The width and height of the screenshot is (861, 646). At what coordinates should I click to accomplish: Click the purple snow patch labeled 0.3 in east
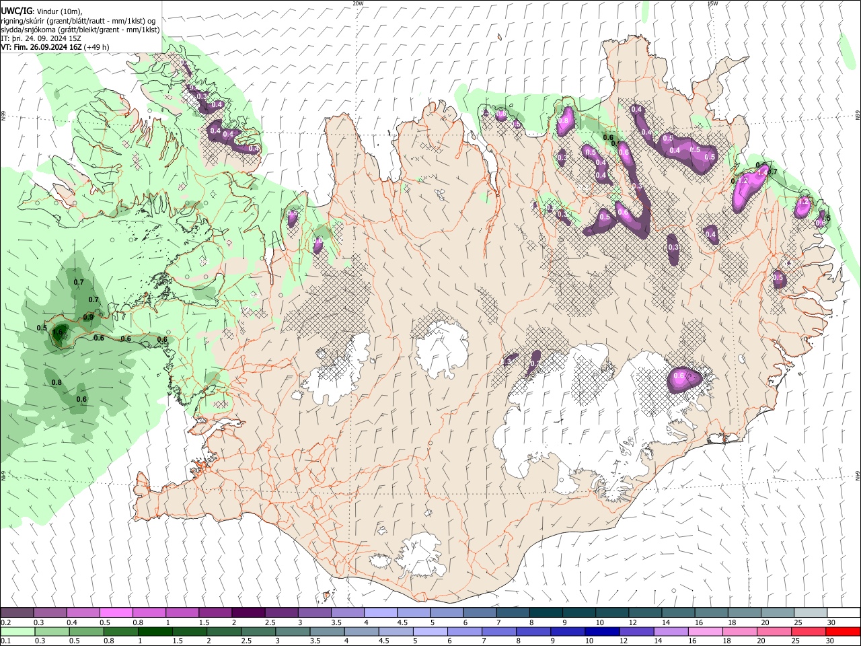673,249
